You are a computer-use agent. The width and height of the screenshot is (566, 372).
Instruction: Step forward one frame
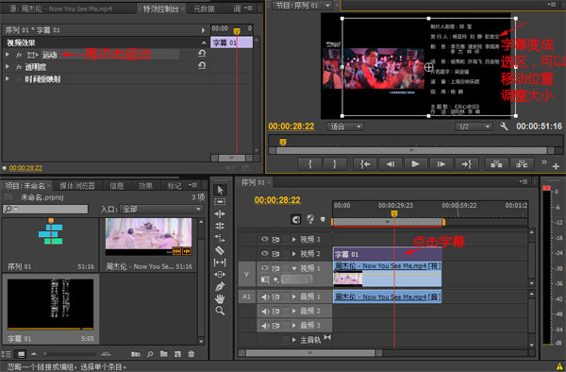(x=441, y=164)
